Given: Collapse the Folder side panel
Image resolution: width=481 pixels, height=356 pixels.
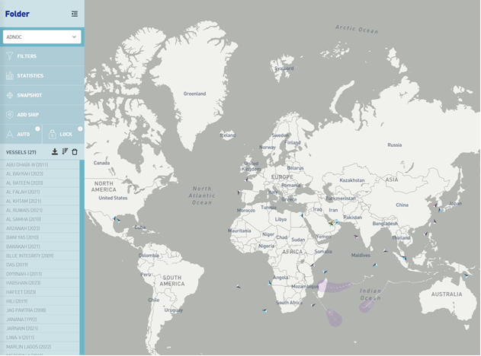Looking at the screenshot, I should (75, 14).
